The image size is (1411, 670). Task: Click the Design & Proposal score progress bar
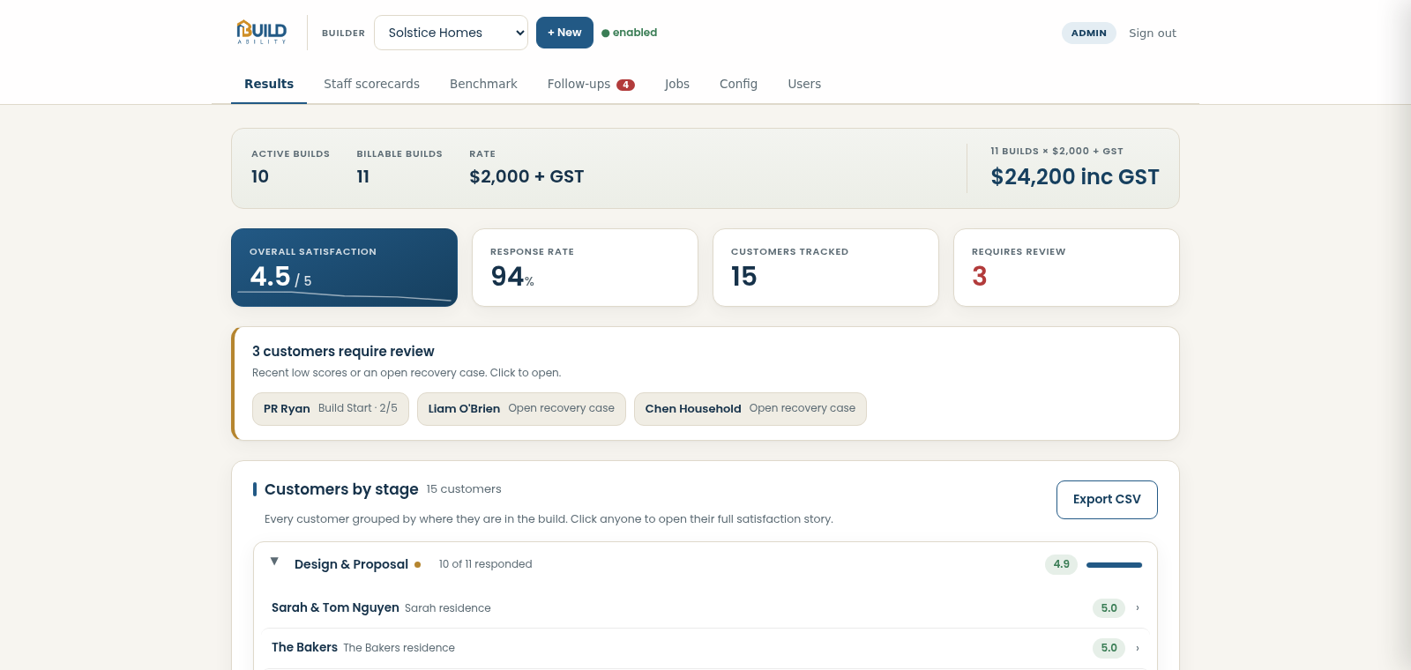point(1114,565)
